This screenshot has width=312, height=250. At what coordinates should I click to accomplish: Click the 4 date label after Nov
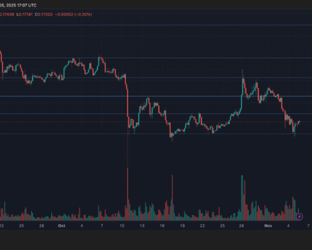[x=288, y=226]
